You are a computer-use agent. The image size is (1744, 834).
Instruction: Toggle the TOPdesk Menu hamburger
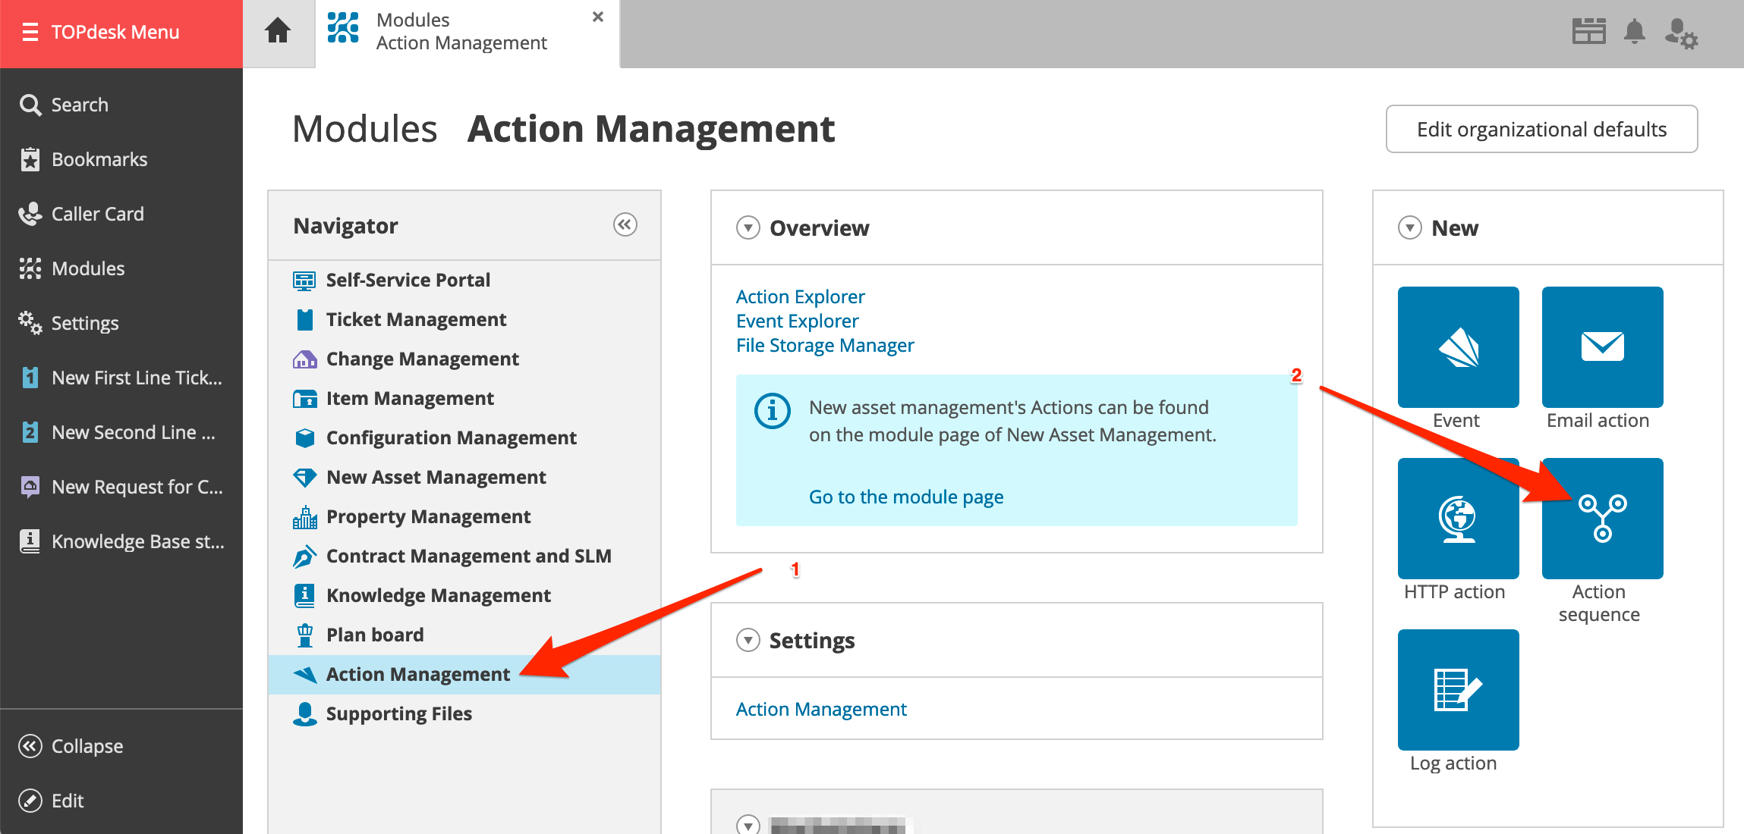click(30, 32)
